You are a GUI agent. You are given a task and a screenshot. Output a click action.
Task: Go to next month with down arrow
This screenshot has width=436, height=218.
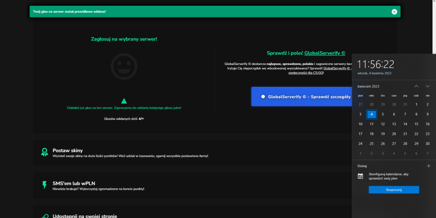(x=428, y=86)
